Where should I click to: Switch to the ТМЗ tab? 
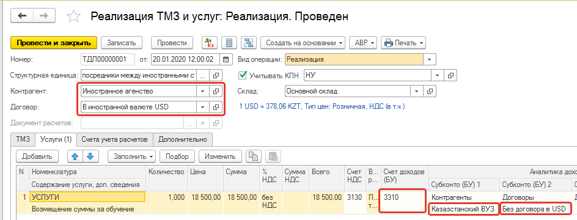(23, 139)
